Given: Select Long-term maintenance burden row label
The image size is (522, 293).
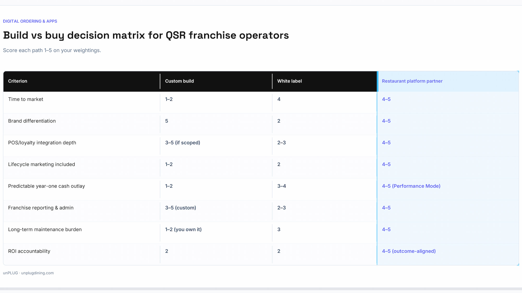Looking at the screenshot, I should click(45, 229).
